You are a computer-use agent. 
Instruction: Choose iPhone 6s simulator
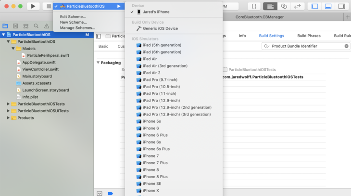click(174, 142)
